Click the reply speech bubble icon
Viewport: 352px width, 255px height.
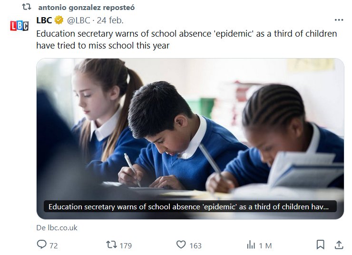[x=42, y=245]
